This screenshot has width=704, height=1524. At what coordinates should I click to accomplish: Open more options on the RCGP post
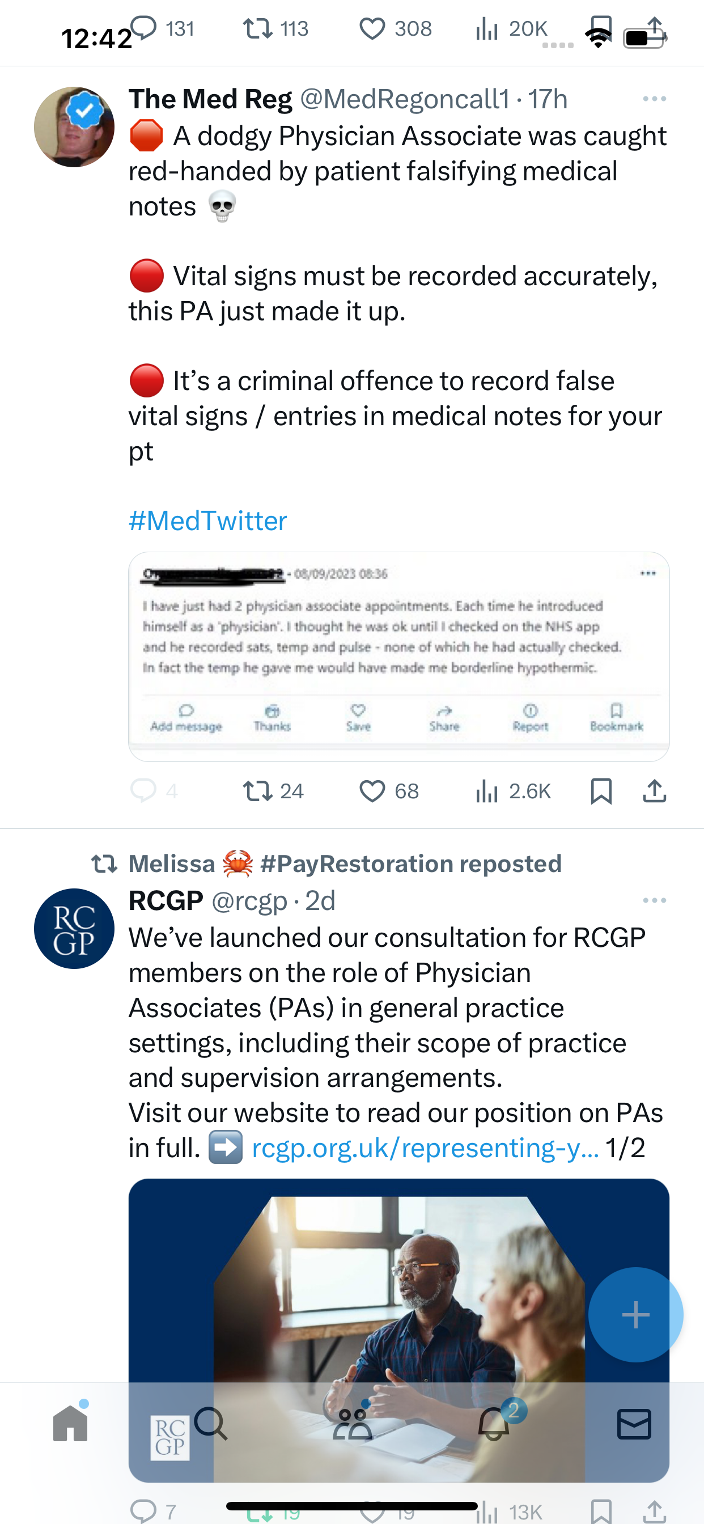pyautogui.click(x=654, y=900)
